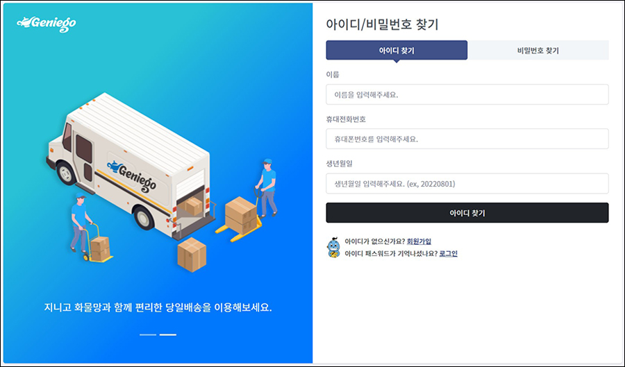Open the 회원가입 sign-up link
Viewport: 625px width, 367px height.
coord(419,241)
